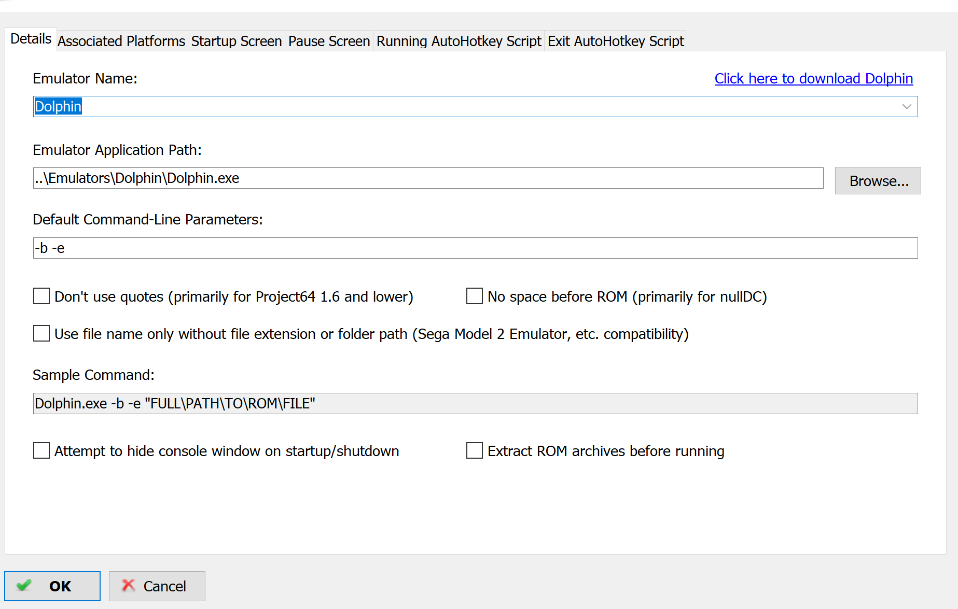958x609 pixels.
Task: Click the red X icon on Cancel
Action: tap(128, 586)
